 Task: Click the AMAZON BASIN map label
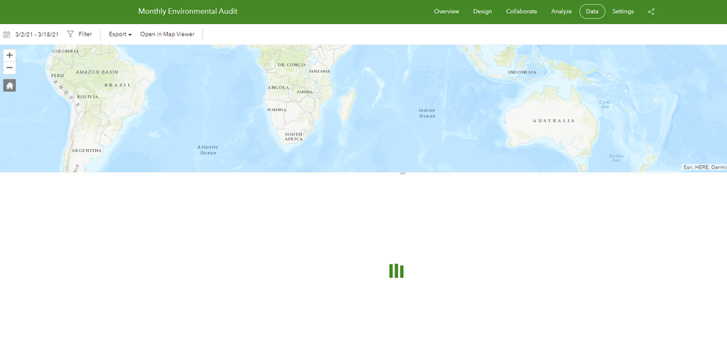click(97, 72)
